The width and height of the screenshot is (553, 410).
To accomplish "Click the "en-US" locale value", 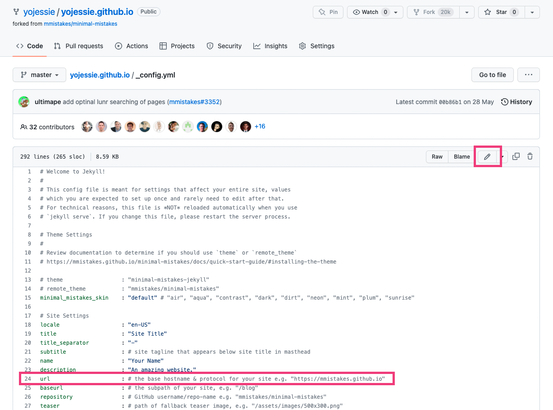I will tap(139, 325).
